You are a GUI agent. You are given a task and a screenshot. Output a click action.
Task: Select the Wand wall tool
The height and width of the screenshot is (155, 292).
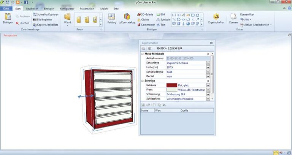point(67,19)
